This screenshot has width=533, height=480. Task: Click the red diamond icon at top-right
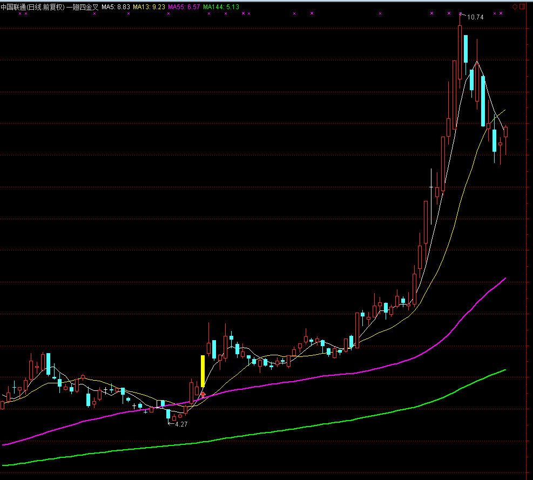coord(515,6)
